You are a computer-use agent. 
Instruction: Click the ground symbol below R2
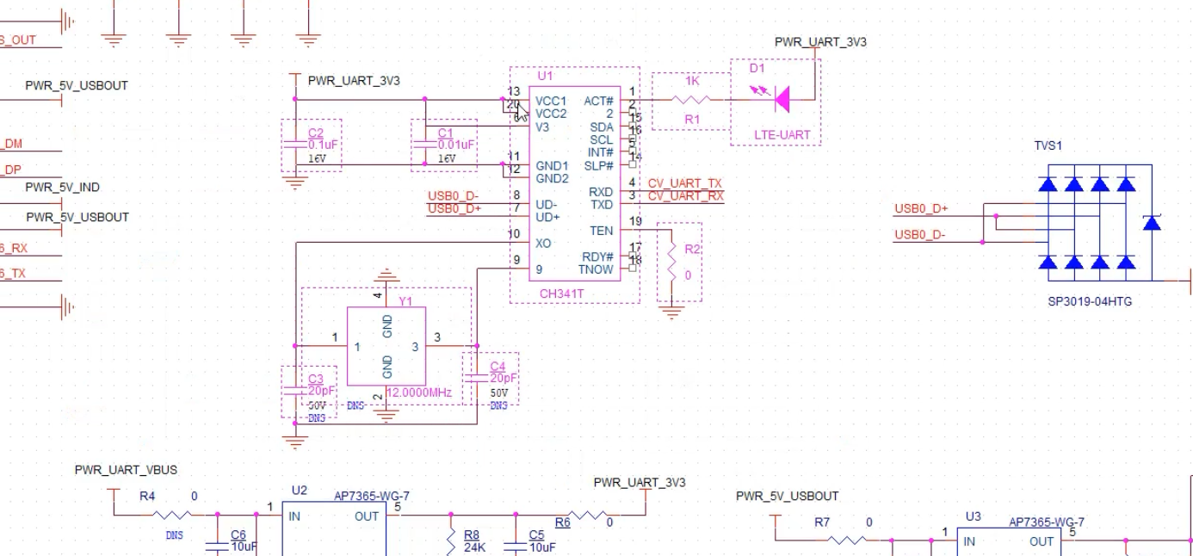point(672,310)
